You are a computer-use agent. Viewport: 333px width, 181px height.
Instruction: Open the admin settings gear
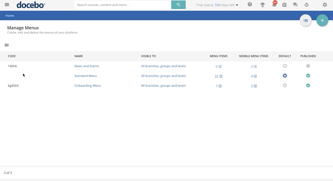point(325,5)
